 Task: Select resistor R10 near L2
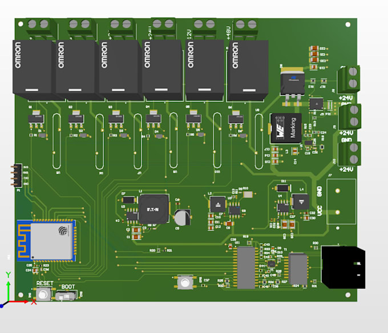pyautogui.click(x=248, y=195)
